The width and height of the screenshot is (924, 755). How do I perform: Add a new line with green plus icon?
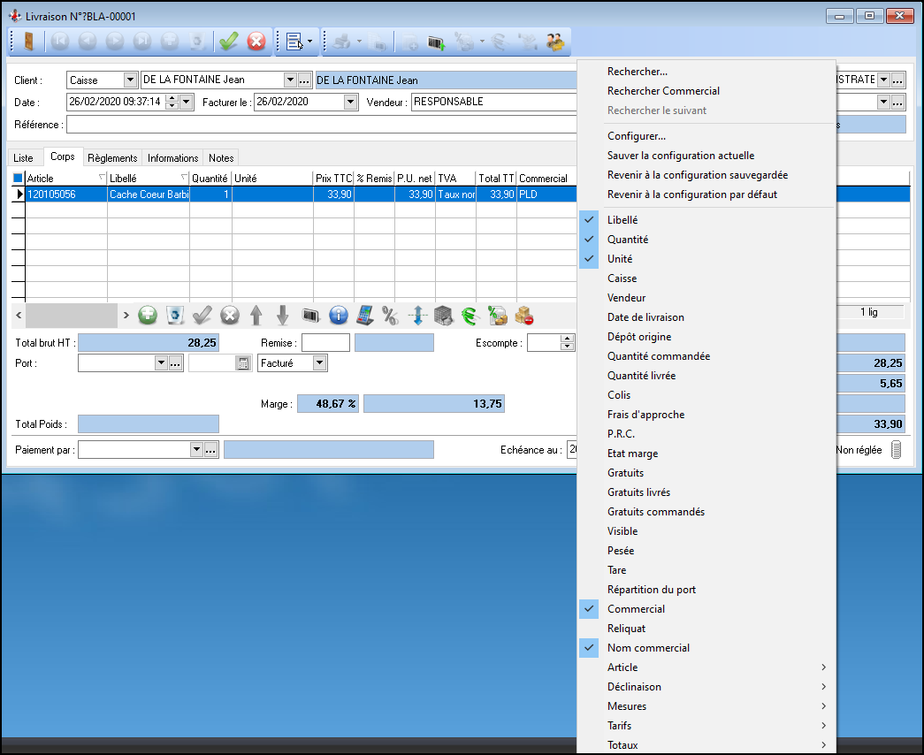[x=148, y=315]
